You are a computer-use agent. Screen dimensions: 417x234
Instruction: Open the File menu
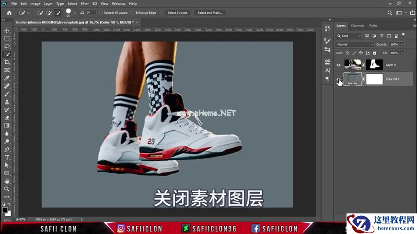(x=14, y=4)
